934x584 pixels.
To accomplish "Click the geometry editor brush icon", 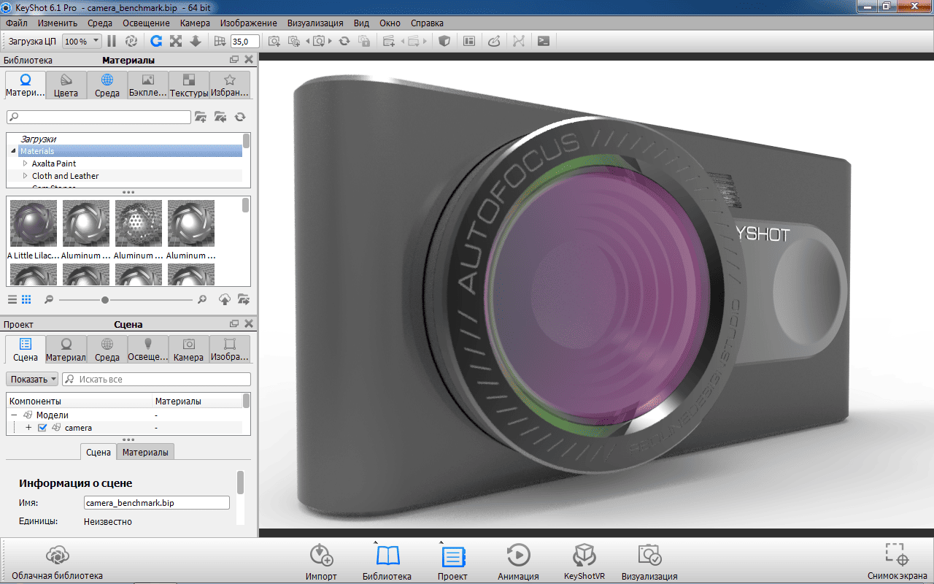I will [x=494, y=42].
